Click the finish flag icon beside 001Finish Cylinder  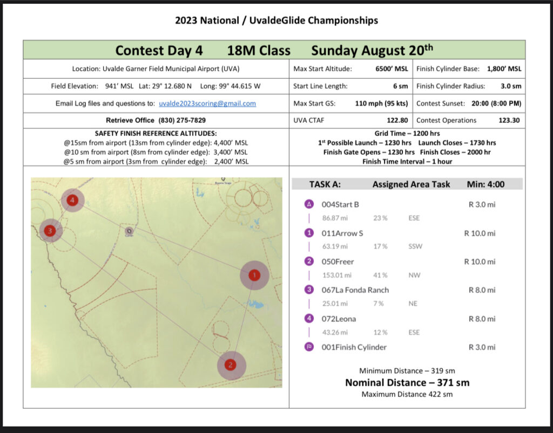tap(309, 347)
